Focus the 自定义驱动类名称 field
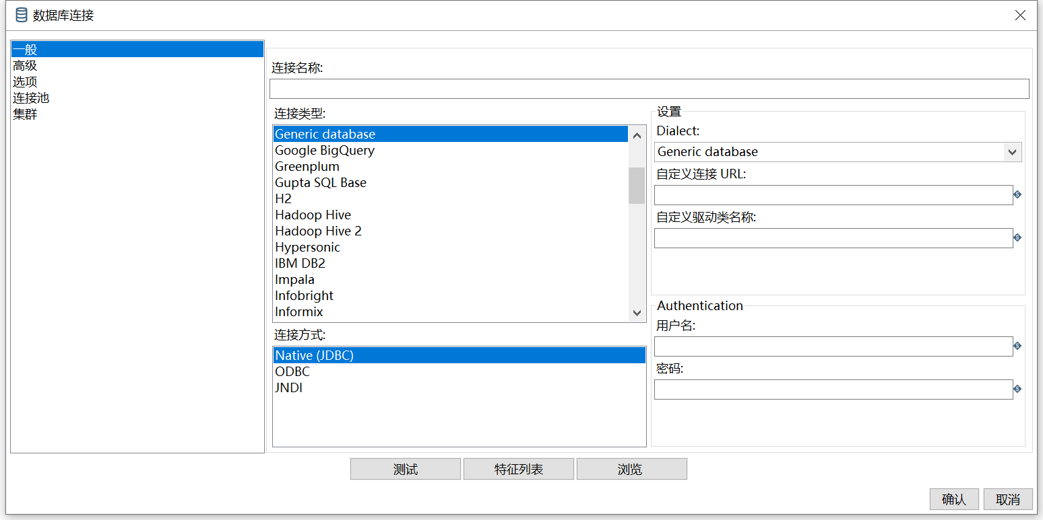 pos(833,238)
